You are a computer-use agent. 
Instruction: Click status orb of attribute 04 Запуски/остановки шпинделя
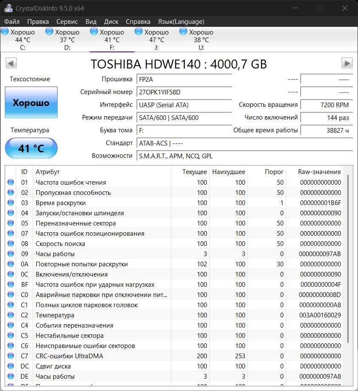click(11, 213)
